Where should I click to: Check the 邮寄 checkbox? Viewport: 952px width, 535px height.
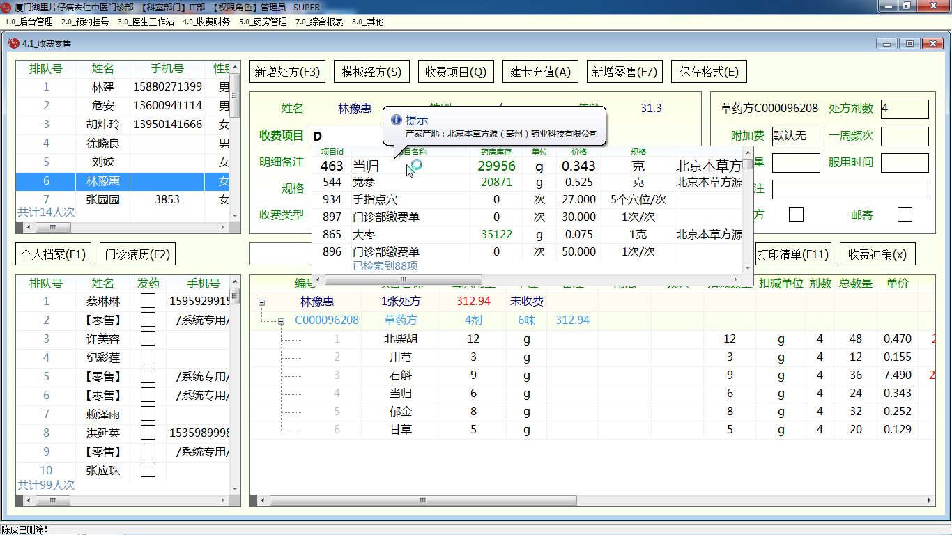[x=905, y=215]
